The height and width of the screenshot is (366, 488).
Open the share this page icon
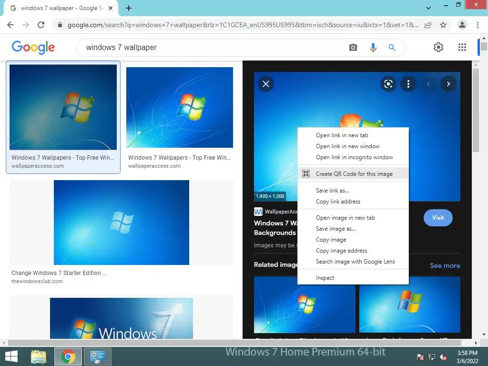pos(428,25)
